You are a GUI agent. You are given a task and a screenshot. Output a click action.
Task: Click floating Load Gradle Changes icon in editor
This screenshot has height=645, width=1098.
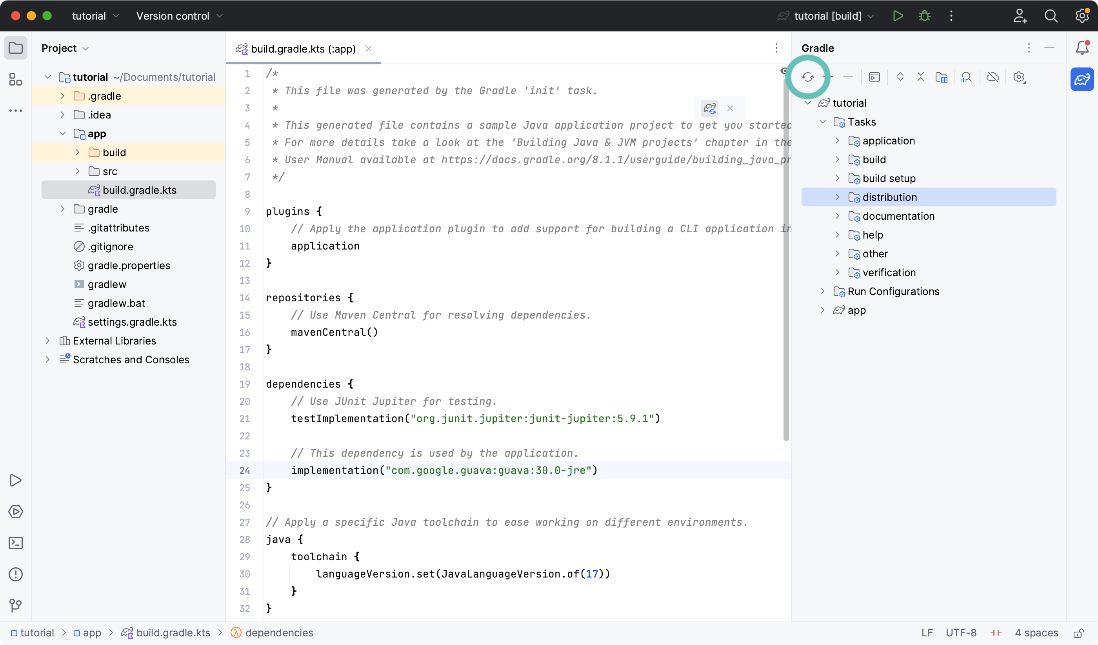(x=710, y=108)
